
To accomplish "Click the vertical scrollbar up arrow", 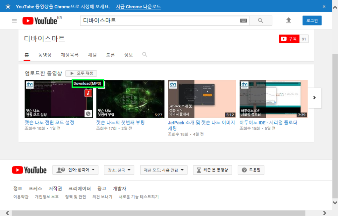I will (x=335, y=8).
